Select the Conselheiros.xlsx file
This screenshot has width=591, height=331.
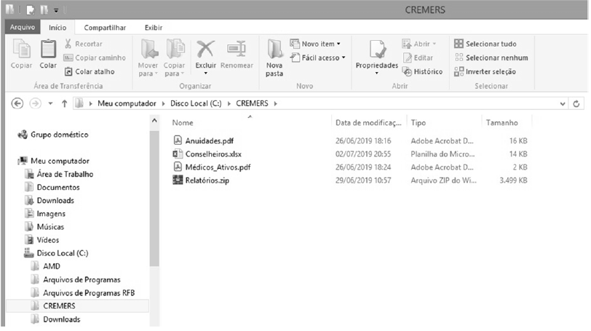point(207,154)
